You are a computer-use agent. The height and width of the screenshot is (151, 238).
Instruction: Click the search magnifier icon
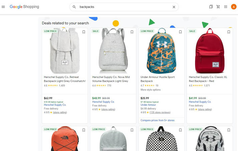pyautogui.click(x=74, y=7)
